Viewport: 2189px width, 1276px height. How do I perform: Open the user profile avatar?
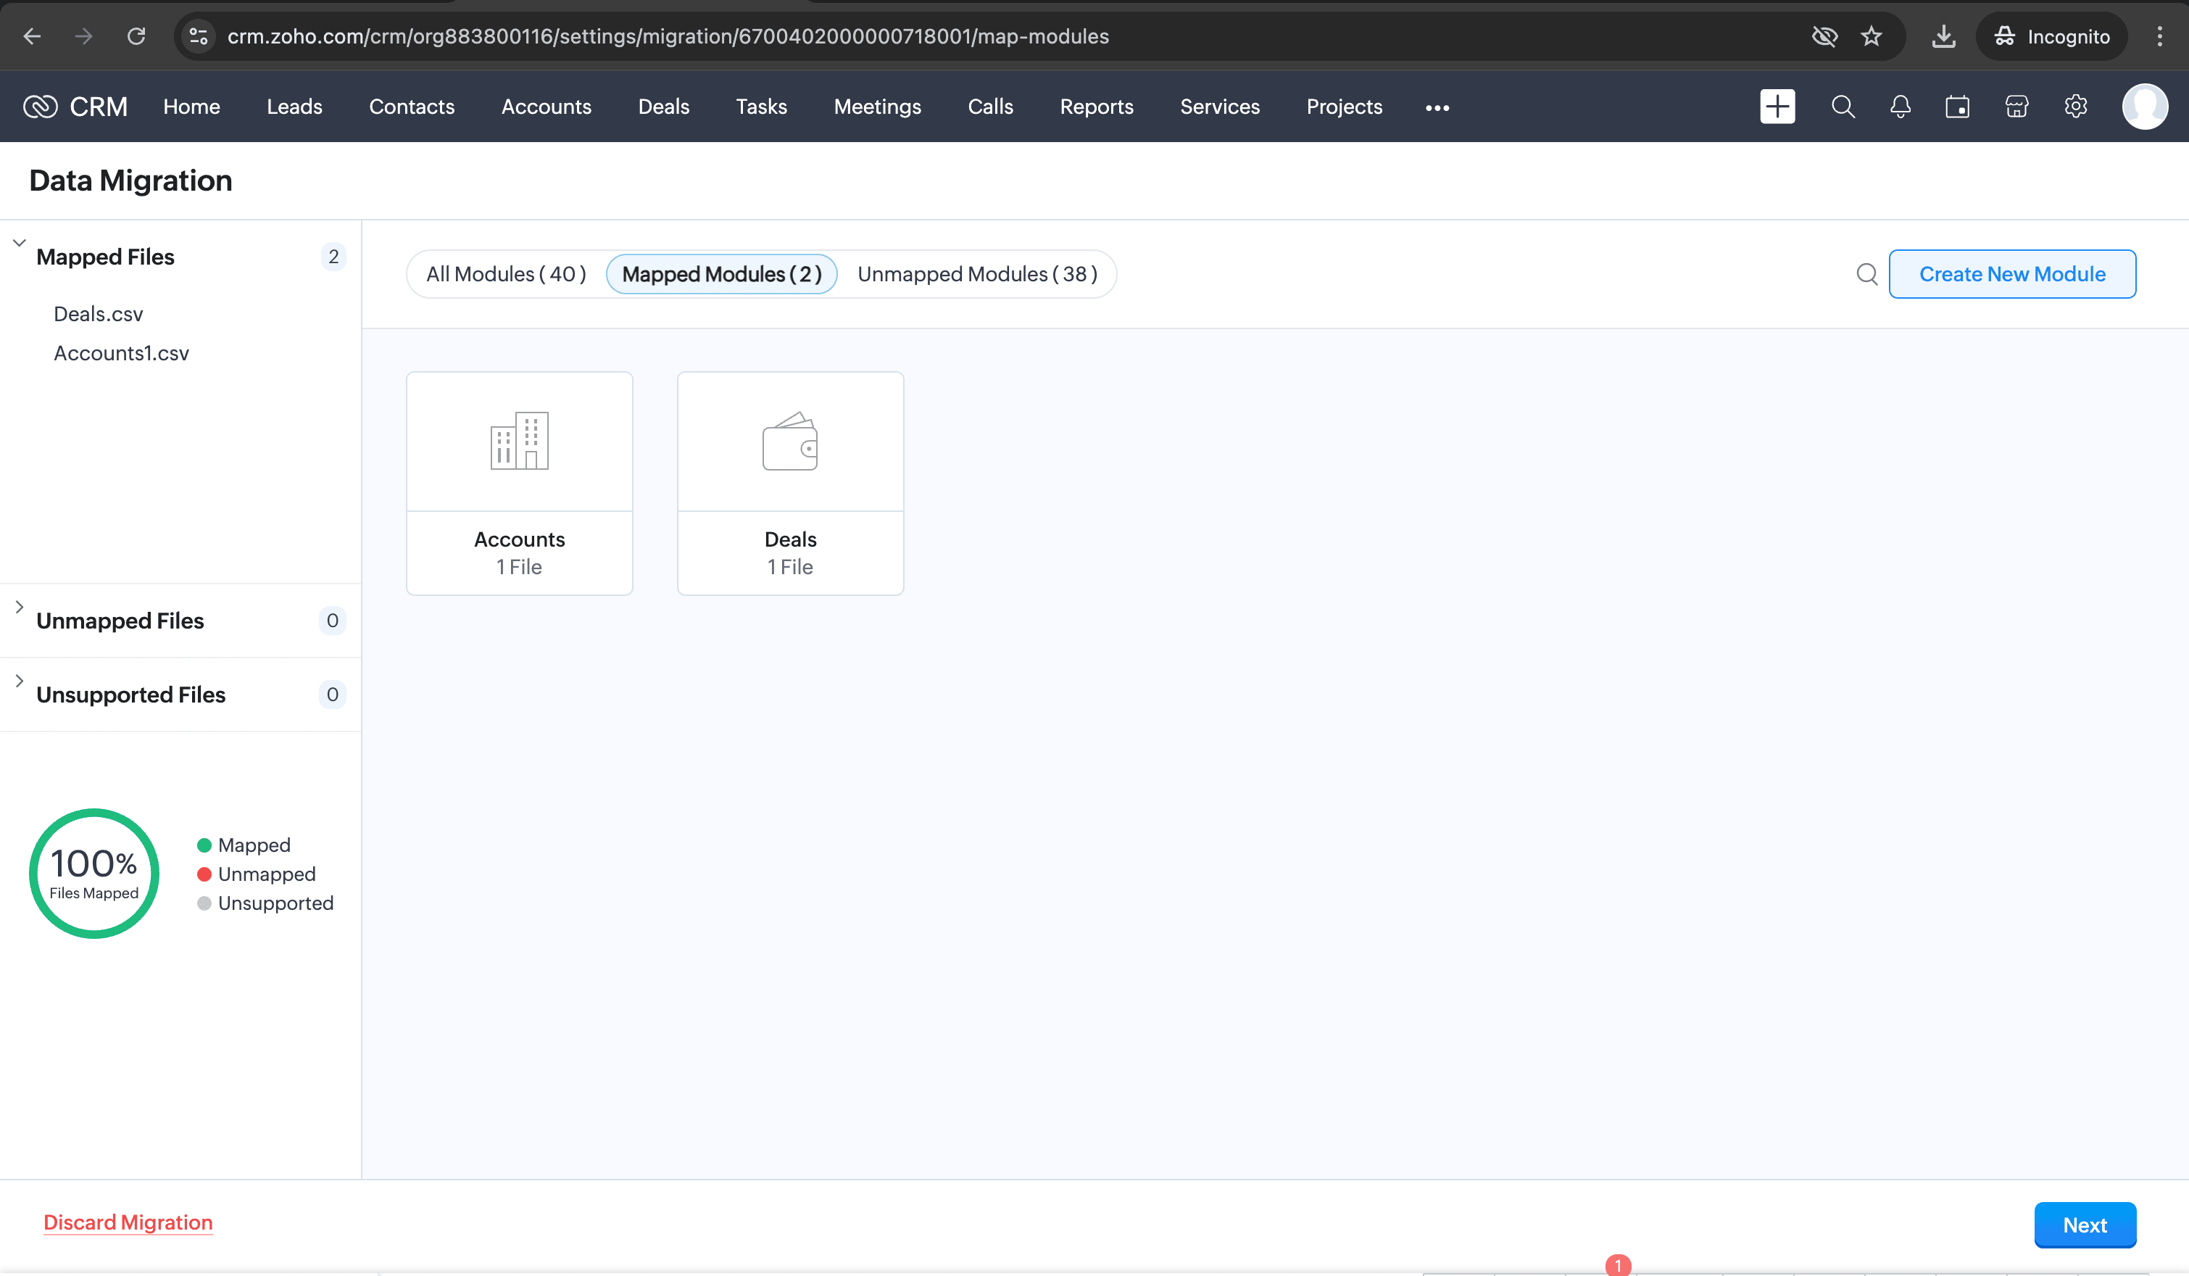pyautogui.click(x=2144, y=107)
